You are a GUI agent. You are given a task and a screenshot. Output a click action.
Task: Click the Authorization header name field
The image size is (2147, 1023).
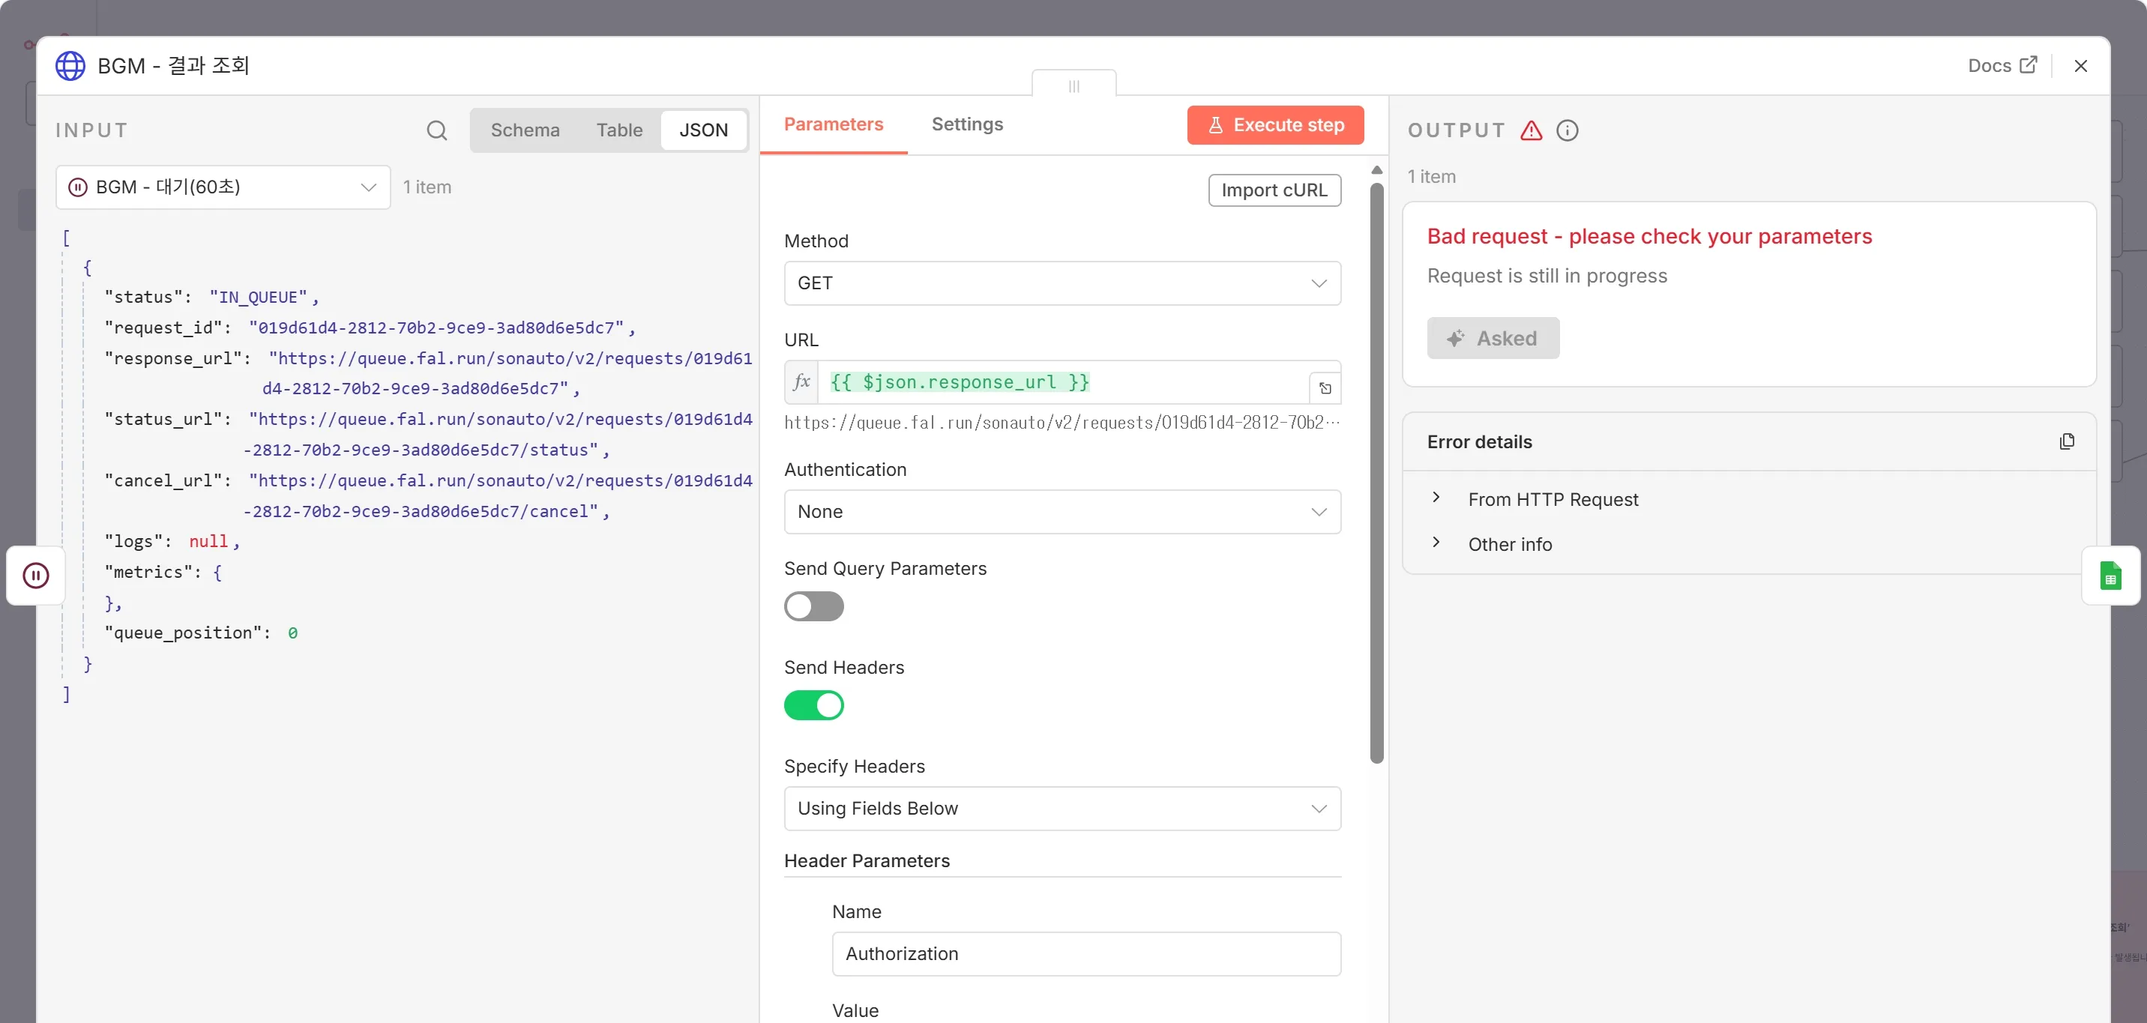1085,954
